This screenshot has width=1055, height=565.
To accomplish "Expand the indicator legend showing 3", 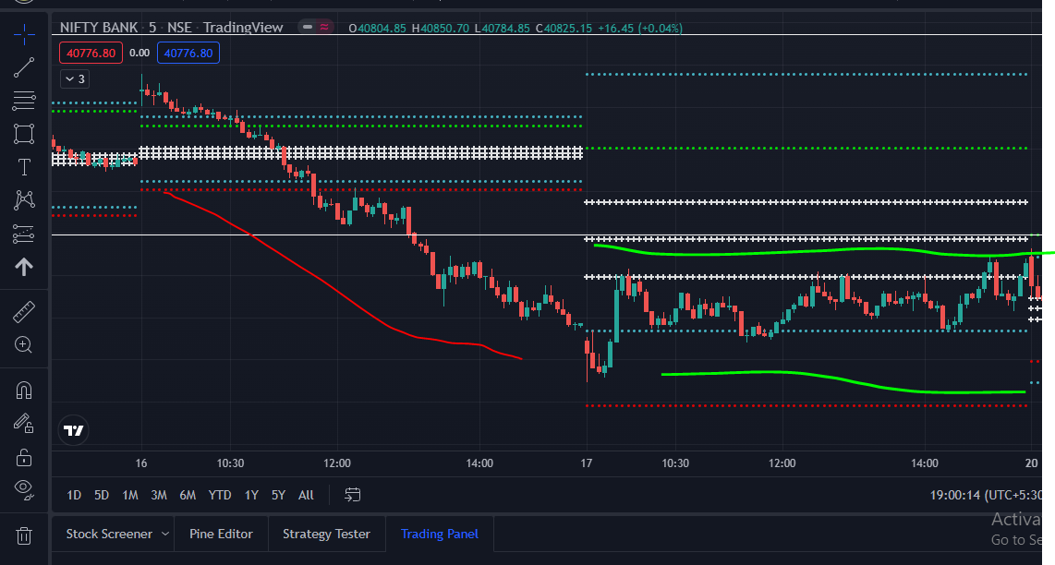I will tap(75, 78).
